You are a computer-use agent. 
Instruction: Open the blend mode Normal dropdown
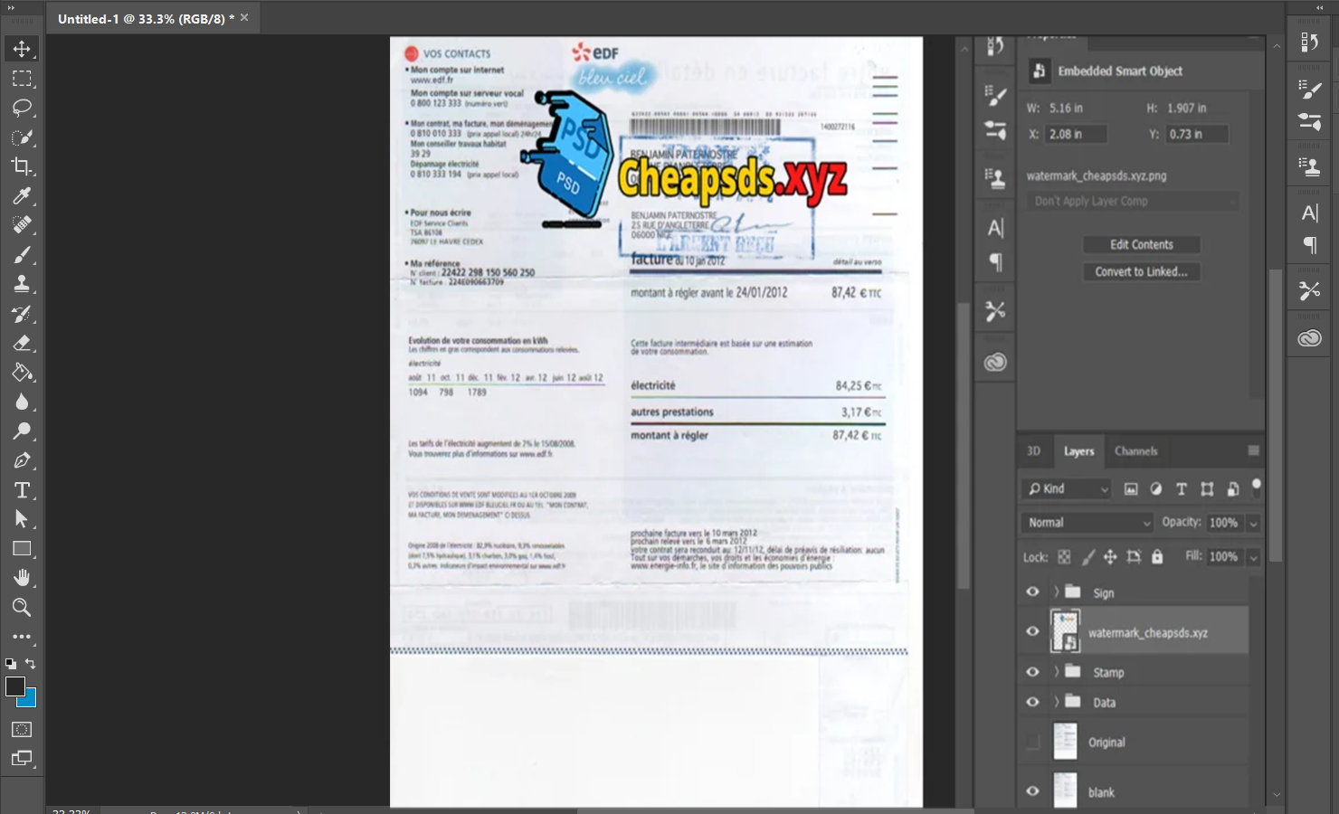click(1087, 523)
